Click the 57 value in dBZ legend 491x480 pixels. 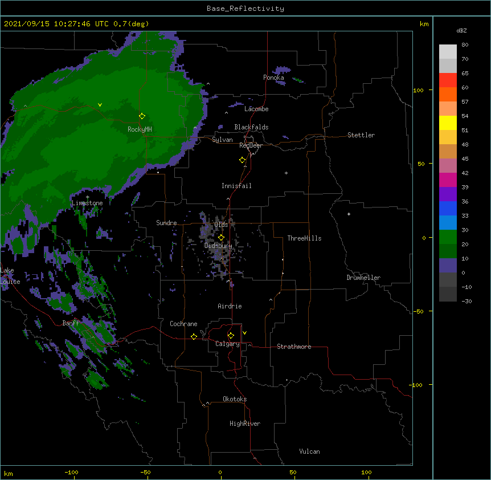(x=465, y=102)
